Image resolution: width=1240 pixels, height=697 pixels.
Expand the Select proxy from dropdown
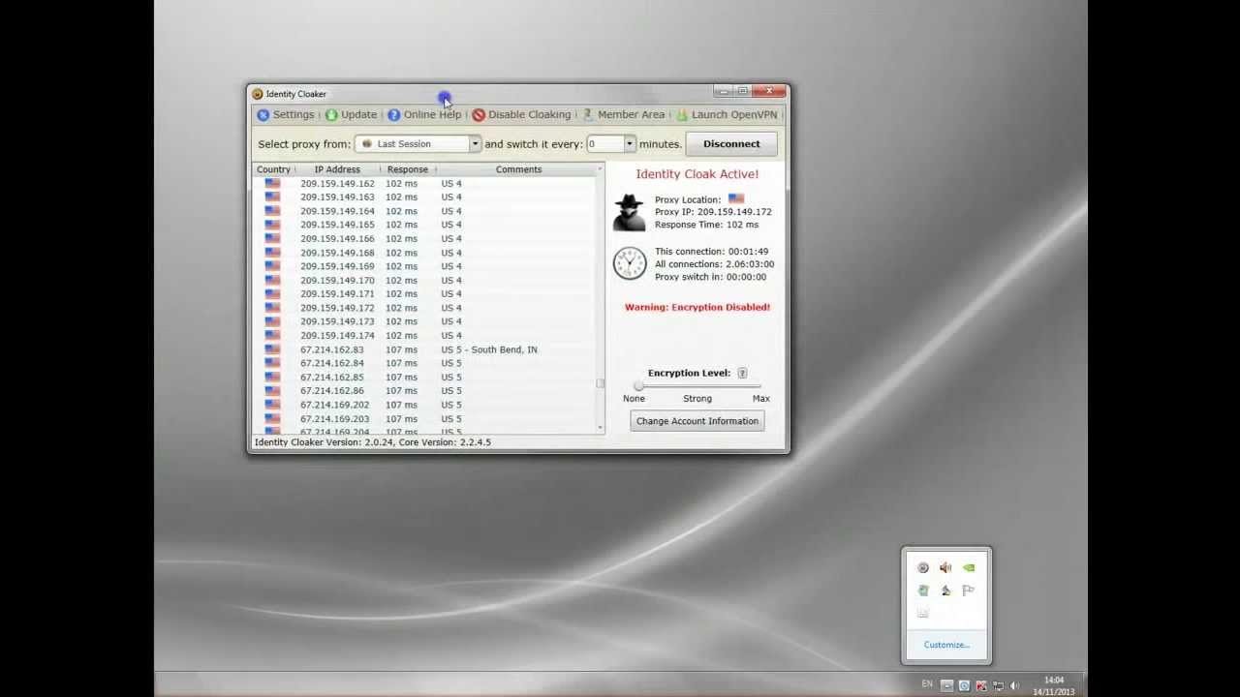pos(475,144)
